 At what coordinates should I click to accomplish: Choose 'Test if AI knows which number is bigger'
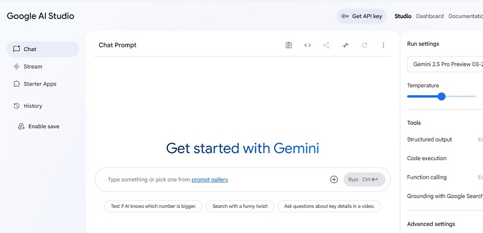[x=153, y=207]
